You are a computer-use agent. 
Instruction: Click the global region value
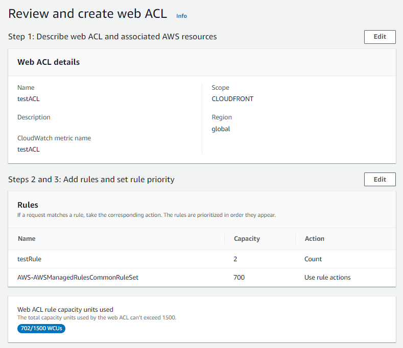[x=221, y=129]
